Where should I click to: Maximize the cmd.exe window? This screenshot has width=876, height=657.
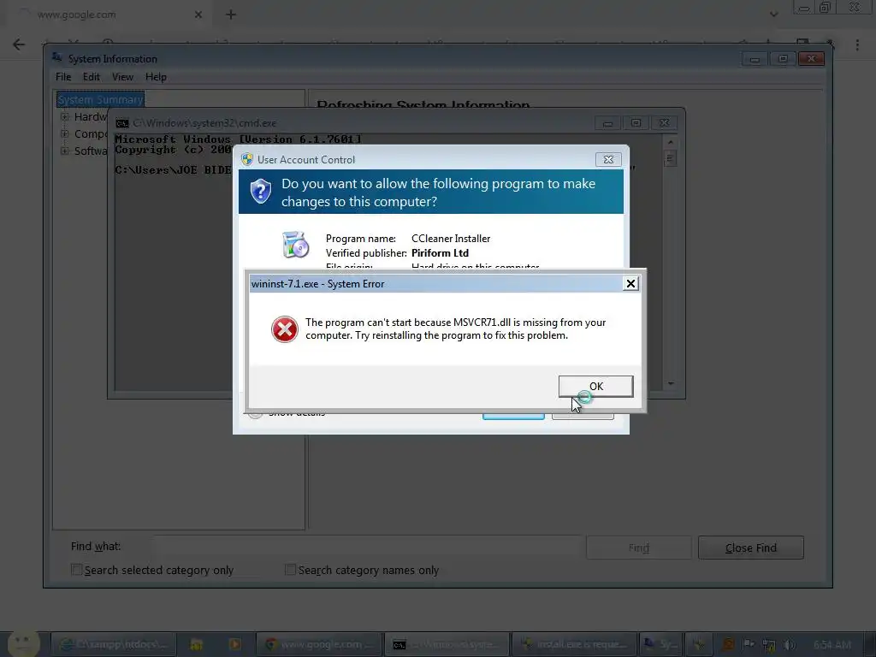[x=636, y=123]
